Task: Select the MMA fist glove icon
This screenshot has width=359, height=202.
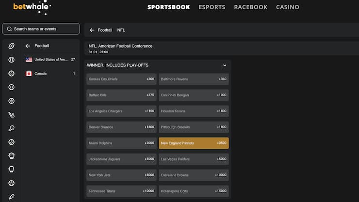Action: 11,155
